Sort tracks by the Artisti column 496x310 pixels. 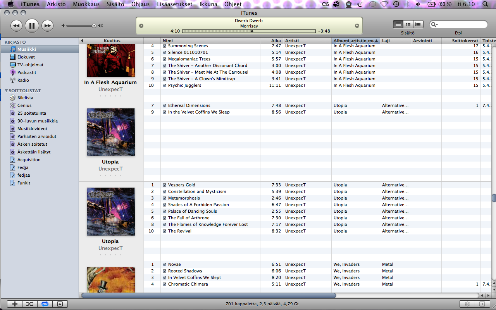[x=307, y=41]
